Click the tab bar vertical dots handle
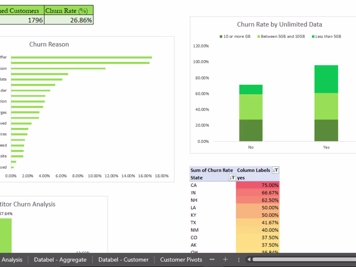Screen dimensions: 356x267 click(x=239, y=260)
